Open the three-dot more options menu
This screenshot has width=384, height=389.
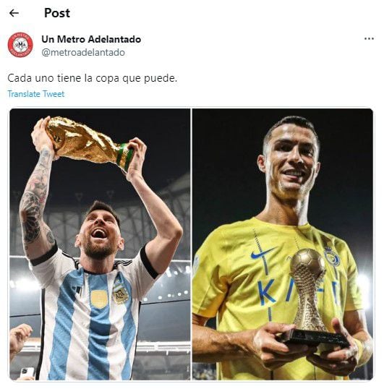(369, 39)
